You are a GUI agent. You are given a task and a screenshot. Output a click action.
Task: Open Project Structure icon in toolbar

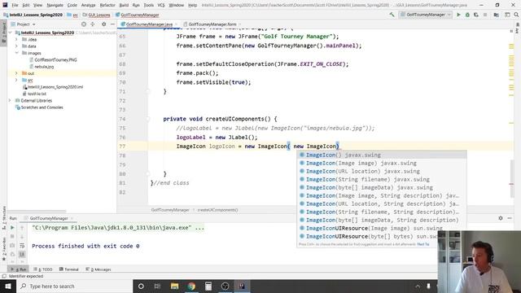click(x=496, y=15)
